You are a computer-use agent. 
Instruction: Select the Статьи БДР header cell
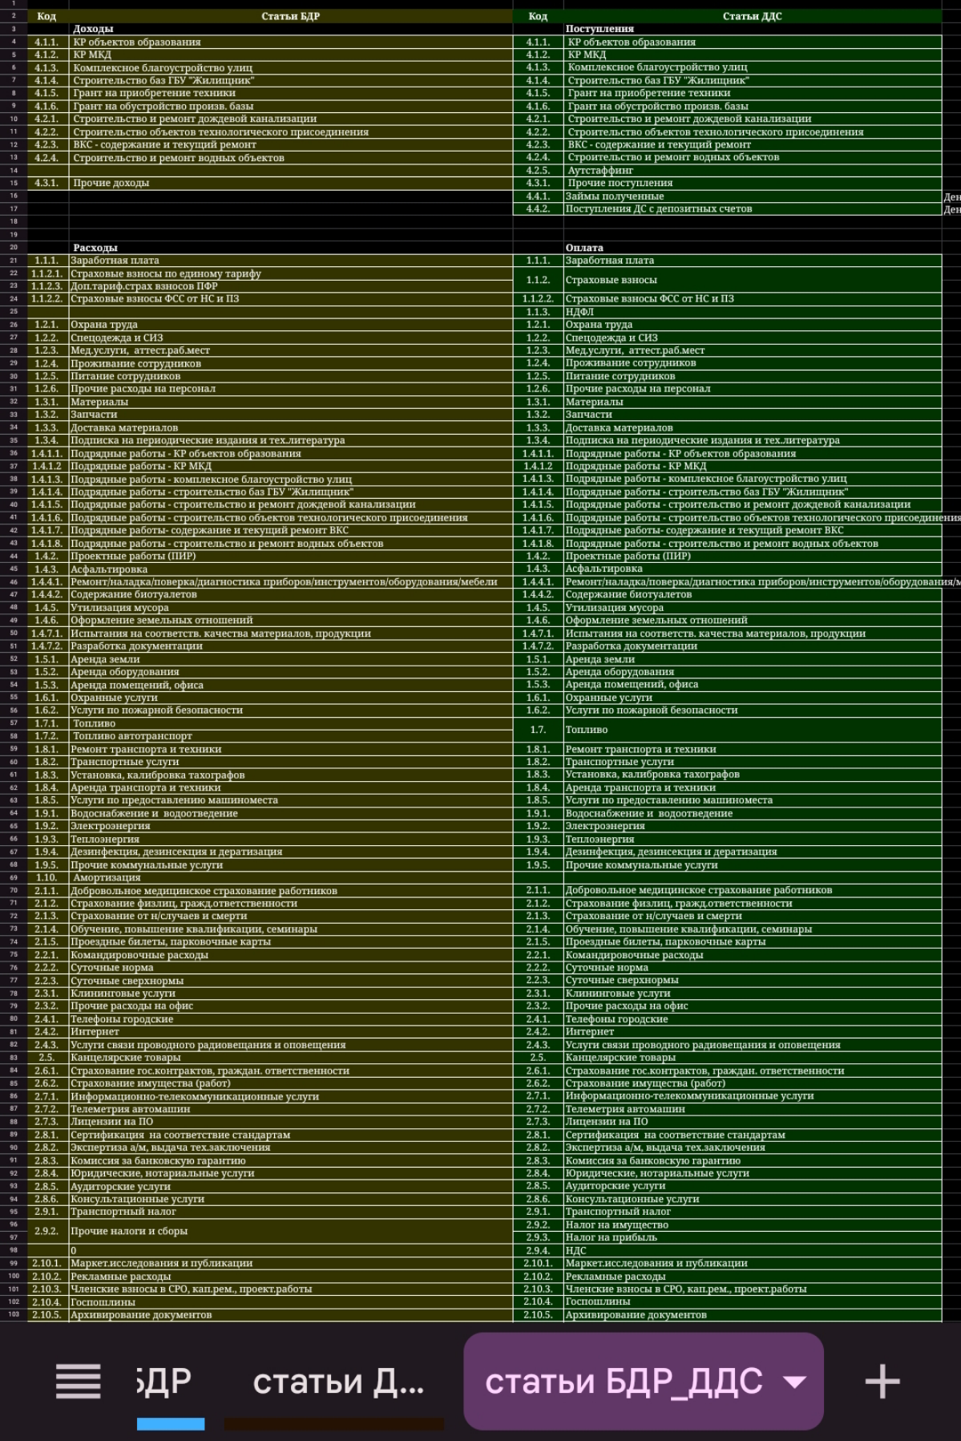click(290, 16)
